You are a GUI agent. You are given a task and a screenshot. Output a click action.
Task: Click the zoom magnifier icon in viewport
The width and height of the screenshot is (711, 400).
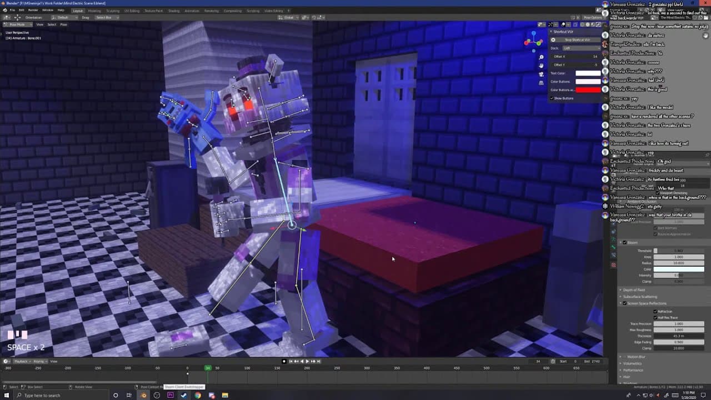click(x=541, y=57)
